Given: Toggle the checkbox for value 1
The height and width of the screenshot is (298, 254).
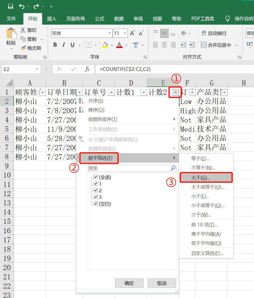Looking at the screenshot, I should click(x=96, y=184).
